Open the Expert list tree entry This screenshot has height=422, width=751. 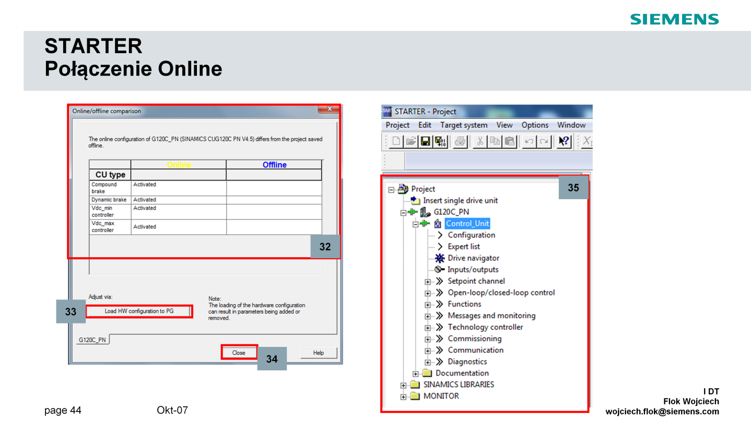click(x=464, y=246)
